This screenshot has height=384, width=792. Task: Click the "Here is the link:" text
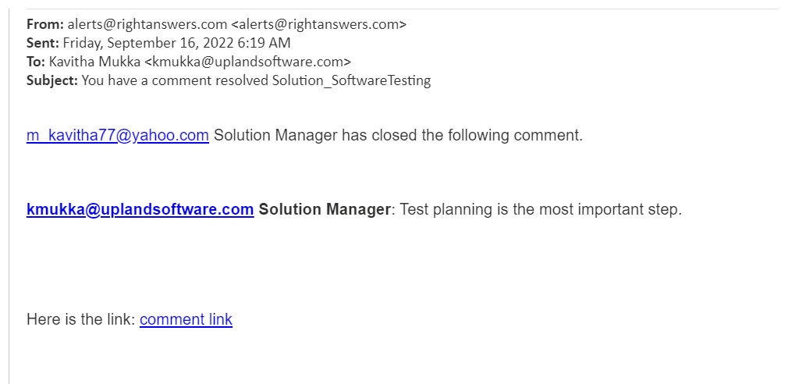click(x=81, y=319)
